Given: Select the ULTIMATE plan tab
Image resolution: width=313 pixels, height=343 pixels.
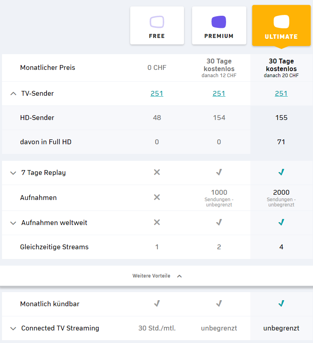Looking at the screenshot, I should [281, 25].
